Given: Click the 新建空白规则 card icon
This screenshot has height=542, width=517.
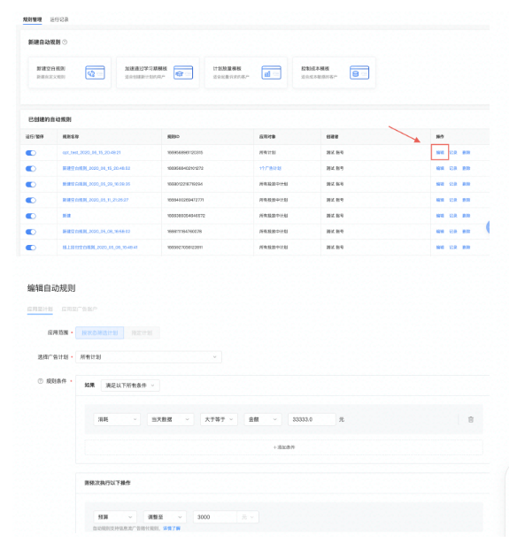Looking at the screenshot, I should point(95,73).
